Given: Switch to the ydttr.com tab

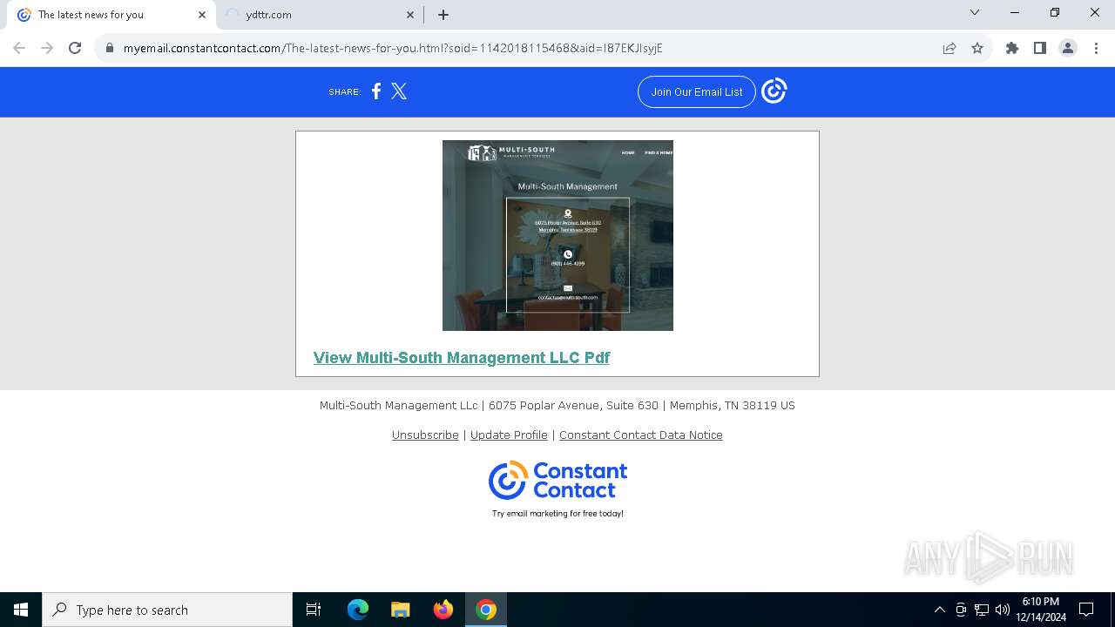Looking at the screenshot, I should (x=319, y=15).
